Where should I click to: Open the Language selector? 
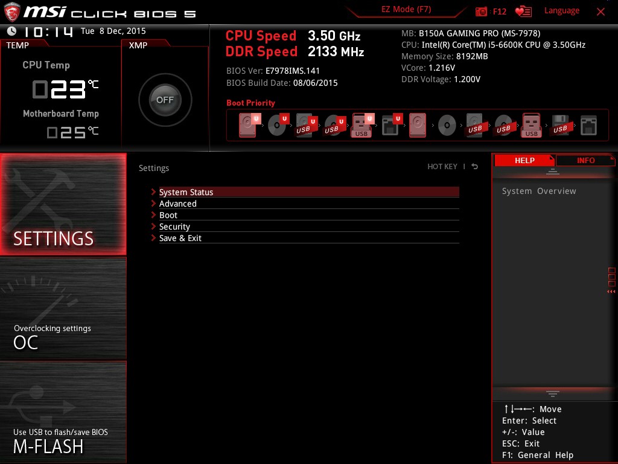(x=562, y=11)
